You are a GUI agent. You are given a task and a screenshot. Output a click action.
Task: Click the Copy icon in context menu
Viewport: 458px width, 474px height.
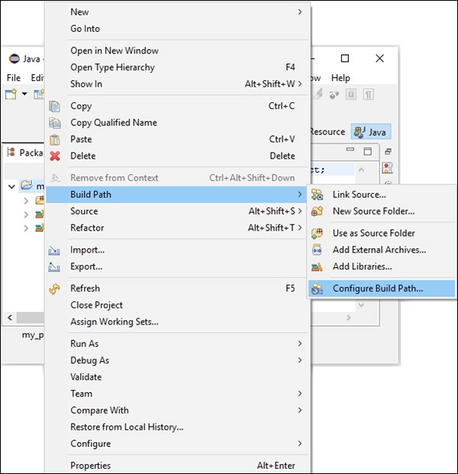[55, 106]
